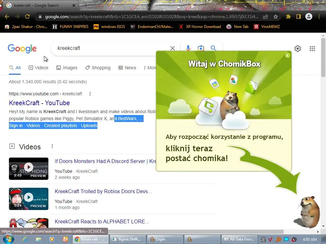Viewport: 326px width, 244px height.
Task: Launch Internet Explorer from taskbar
Action: (25, 239)
